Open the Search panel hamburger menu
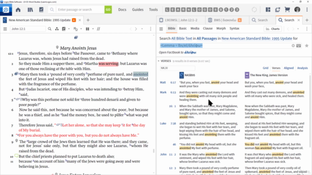The image size is (312, 175). (x=161, y=29)
